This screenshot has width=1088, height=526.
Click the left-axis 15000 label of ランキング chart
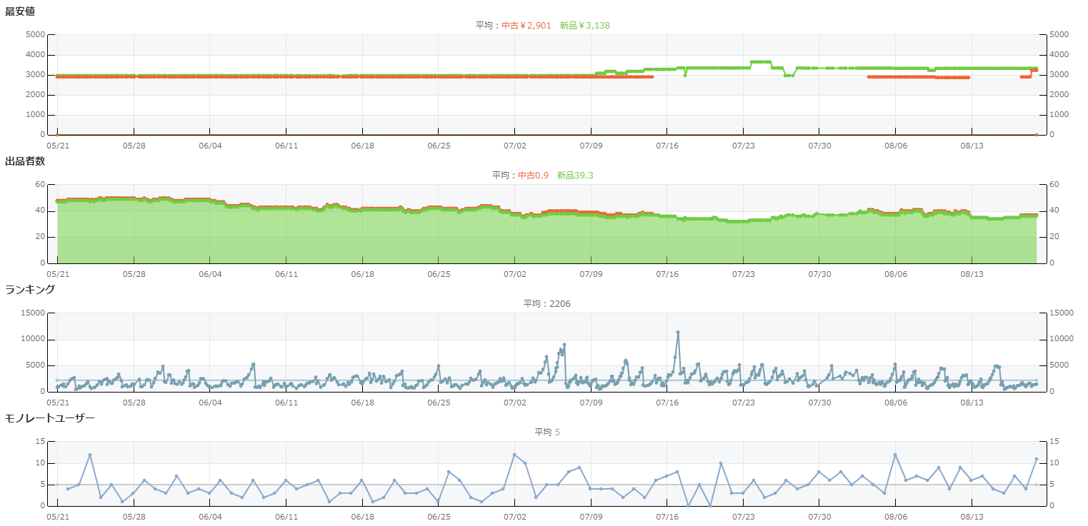(x=34, y=313)
